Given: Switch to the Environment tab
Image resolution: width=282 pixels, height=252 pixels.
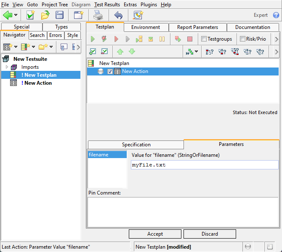Looking at the screenshot, I should [146, 27].
